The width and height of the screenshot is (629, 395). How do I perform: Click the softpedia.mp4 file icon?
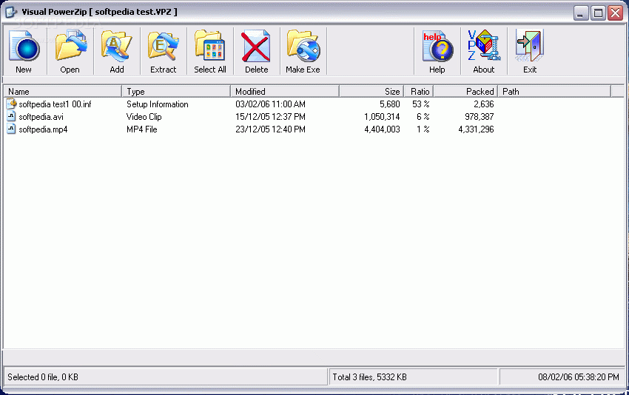[x=11, y=129]
